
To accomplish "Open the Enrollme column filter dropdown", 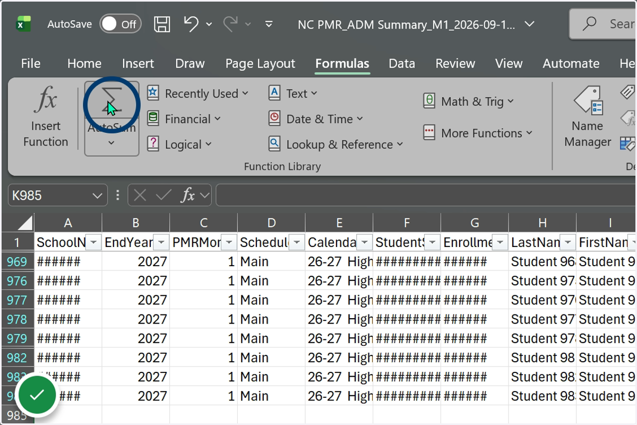I will [500, 243].
